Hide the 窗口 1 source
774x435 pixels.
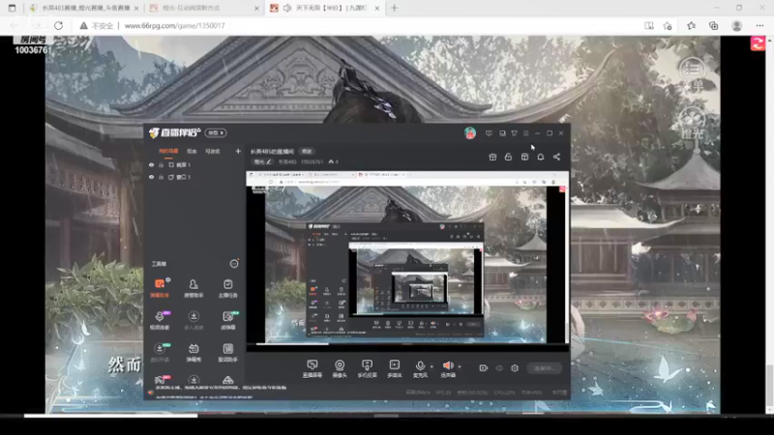click(152, 177)
